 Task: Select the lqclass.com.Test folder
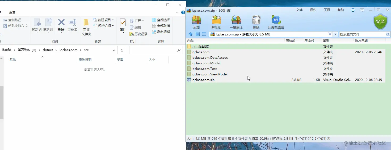[x=286, y=69]
